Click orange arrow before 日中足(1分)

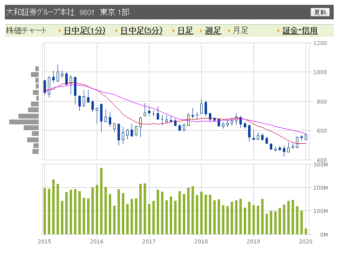(60, 31)
